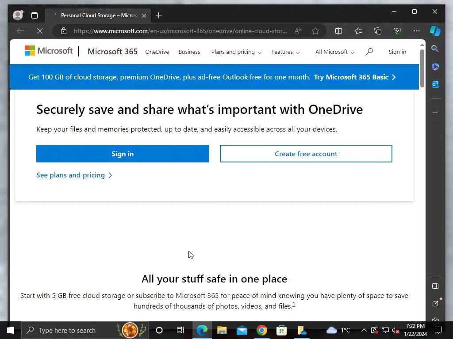Open weather widget showing 1°C
The image size is (453, 339).
tap(338, 330)
